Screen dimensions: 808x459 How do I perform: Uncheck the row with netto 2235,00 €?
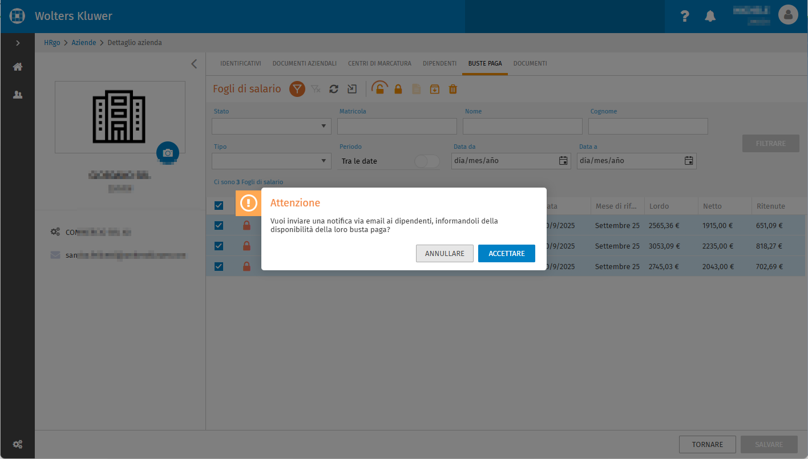219,246
